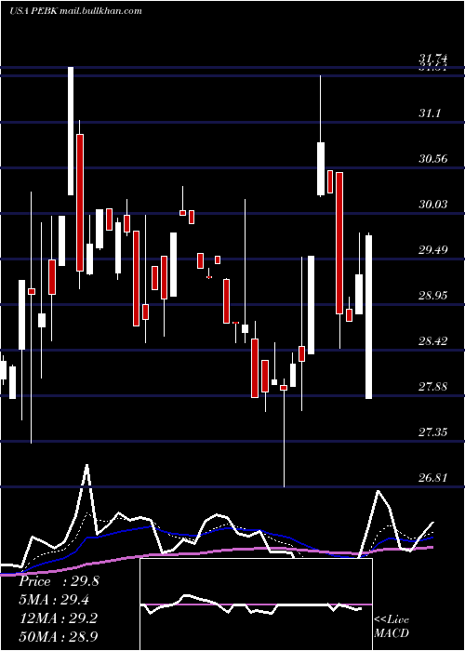This screenshot has height=651, width=465.
Task: Click the 50MA : 28.9 readout
Action: pyautogui.click(x=58, y=637)
